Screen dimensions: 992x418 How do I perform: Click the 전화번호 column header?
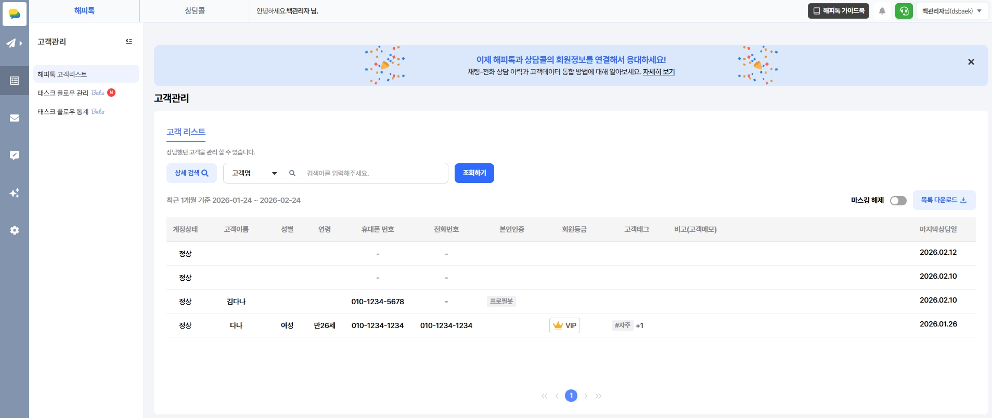click(446, 229)
